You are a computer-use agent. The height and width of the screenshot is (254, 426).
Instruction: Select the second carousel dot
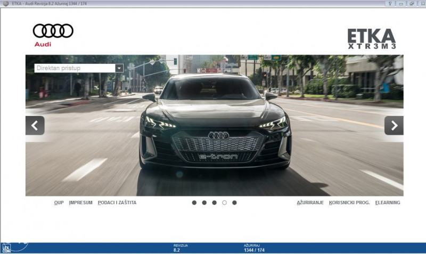click(204, 202)
